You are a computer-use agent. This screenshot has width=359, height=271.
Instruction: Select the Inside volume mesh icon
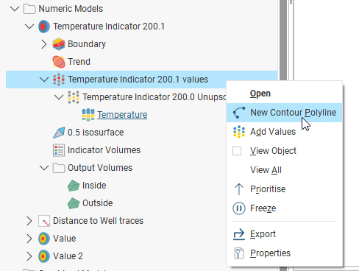tap(74, 186)
